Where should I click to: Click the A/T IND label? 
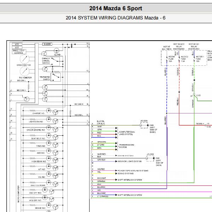[x=41, y=169]
